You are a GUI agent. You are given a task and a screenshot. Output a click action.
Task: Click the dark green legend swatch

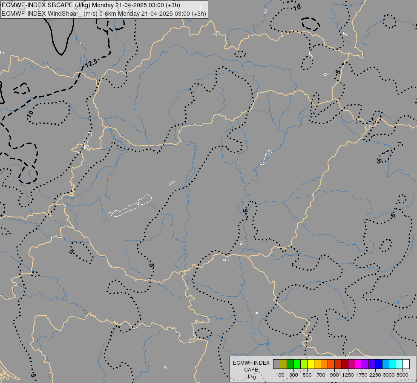(x=290, y=364)
